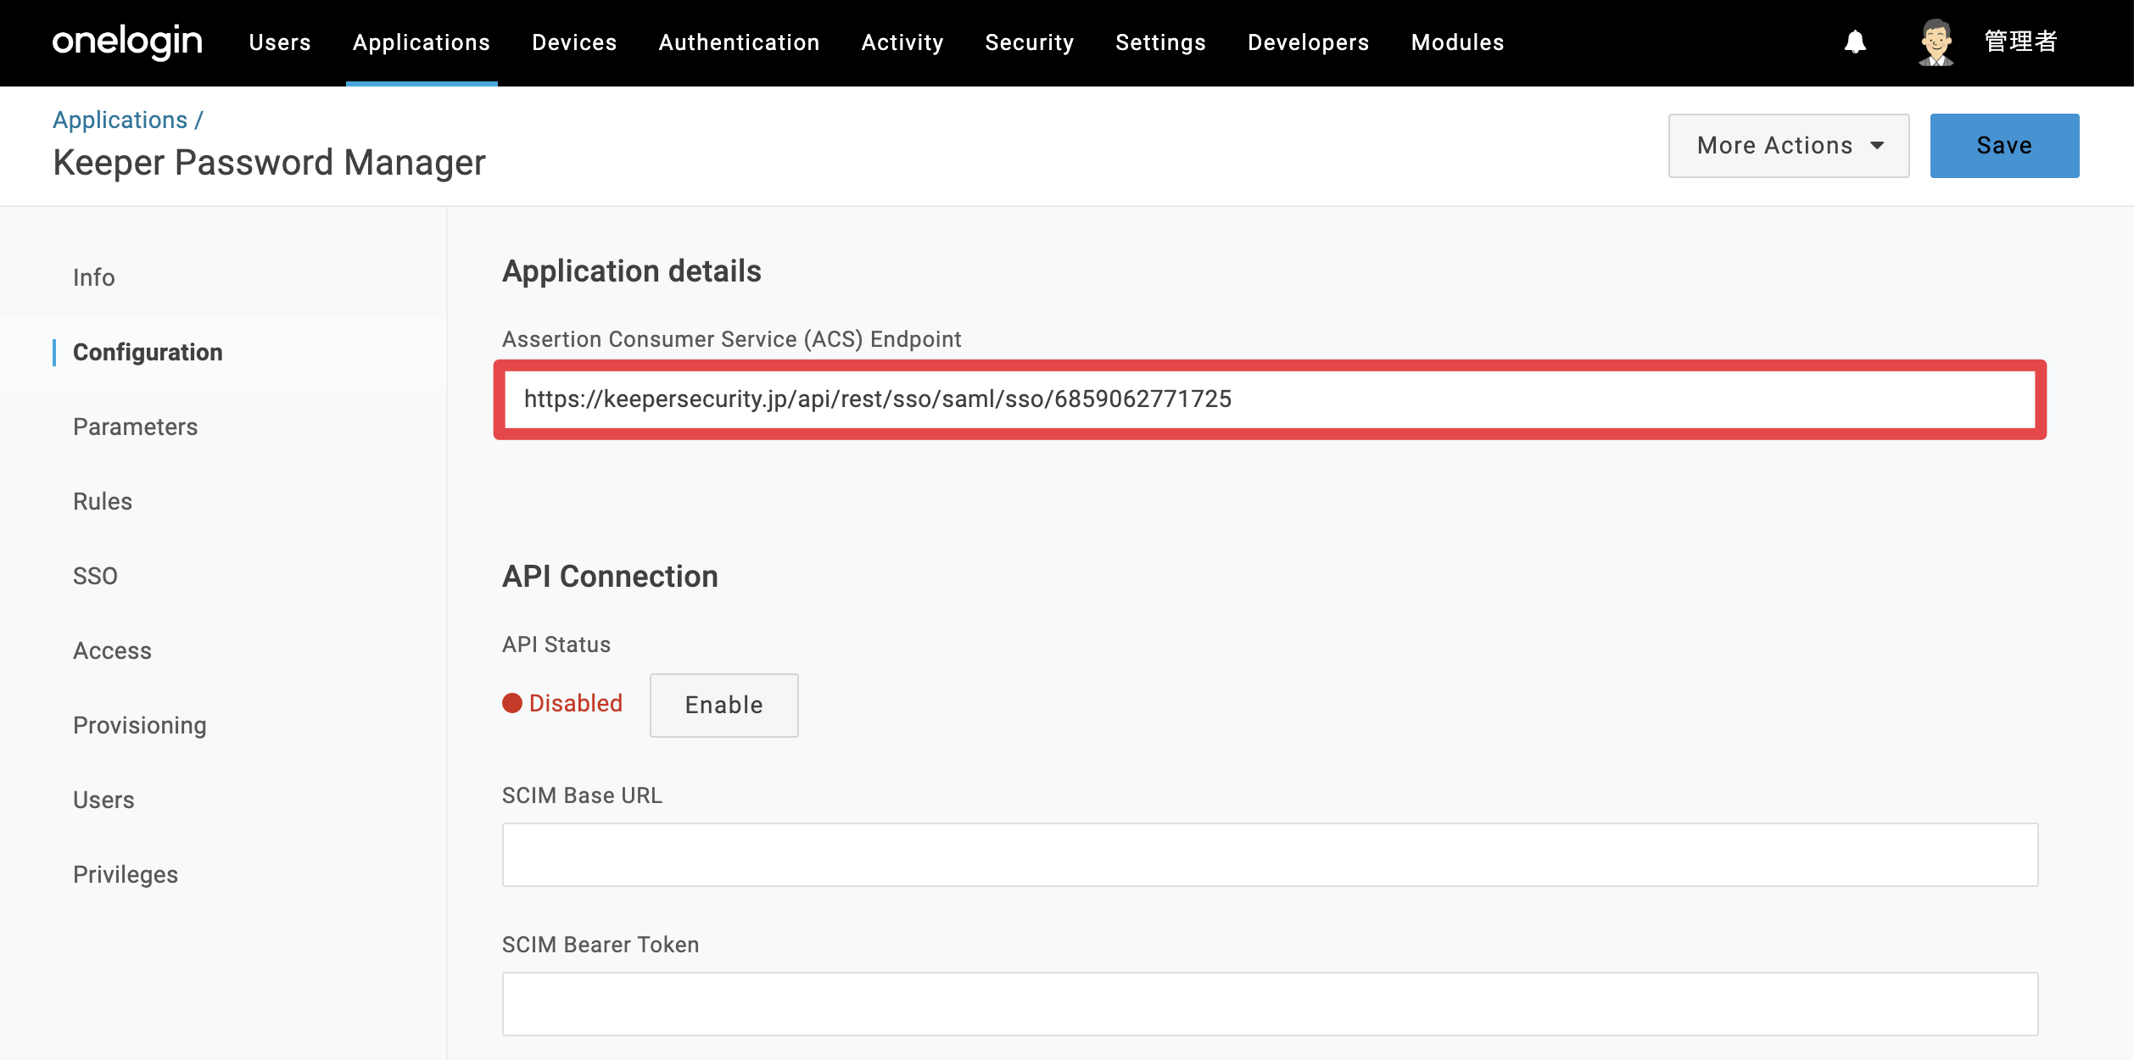This screenshot has width=2134, height=1060.
Task: Expand the More Actions dropdown
Action: 1789,146
